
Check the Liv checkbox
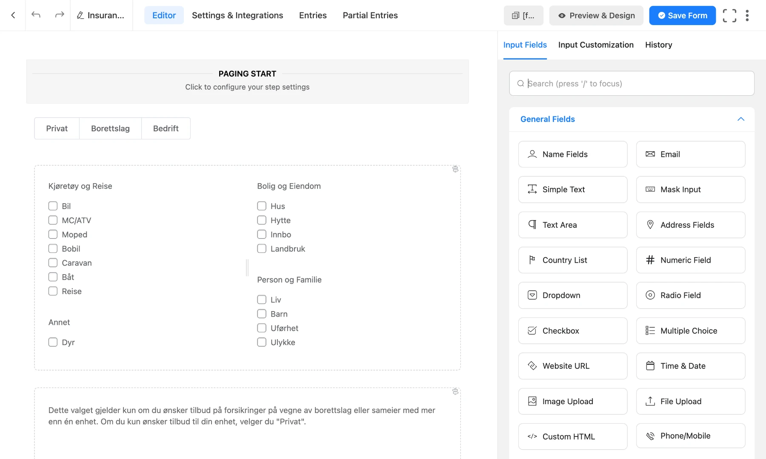tap(261, 299)
